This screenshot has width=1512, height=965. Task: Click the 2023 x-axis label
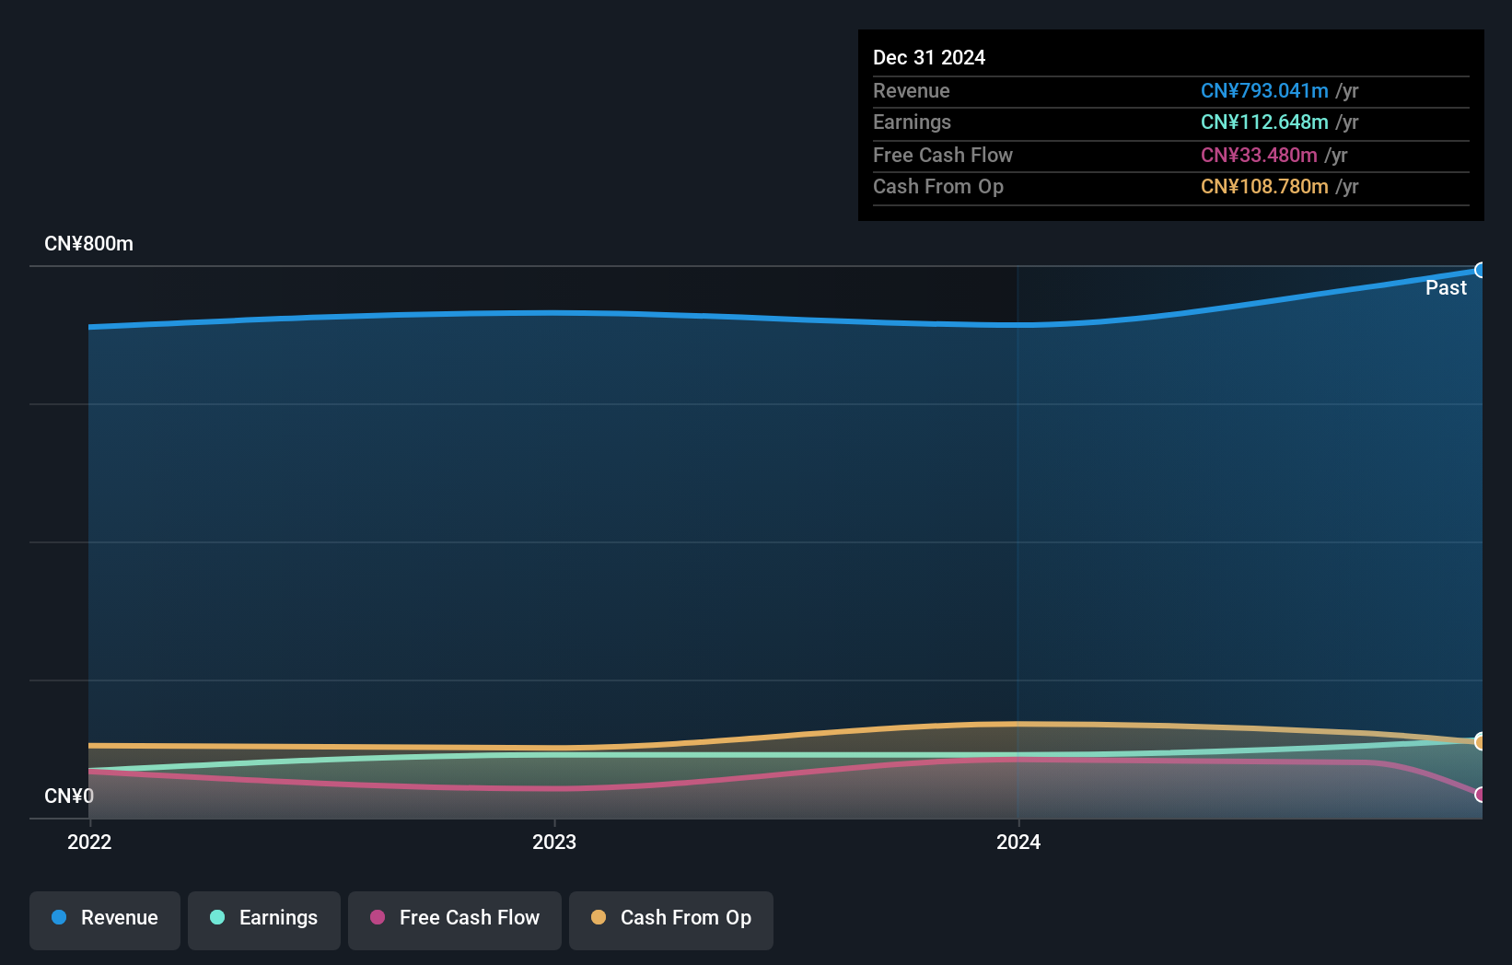click(554, 842)
